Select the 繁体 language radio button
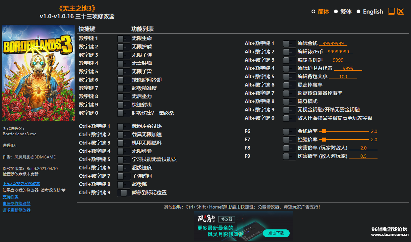Viewport: 411px width, 242px height. click(336, 12)
